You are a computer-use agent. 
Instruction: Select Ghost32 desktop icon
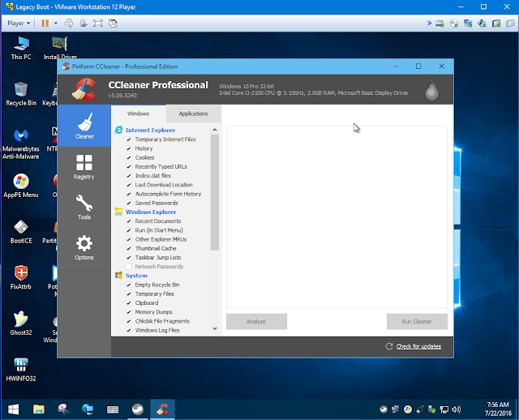[x=21, y=324]
